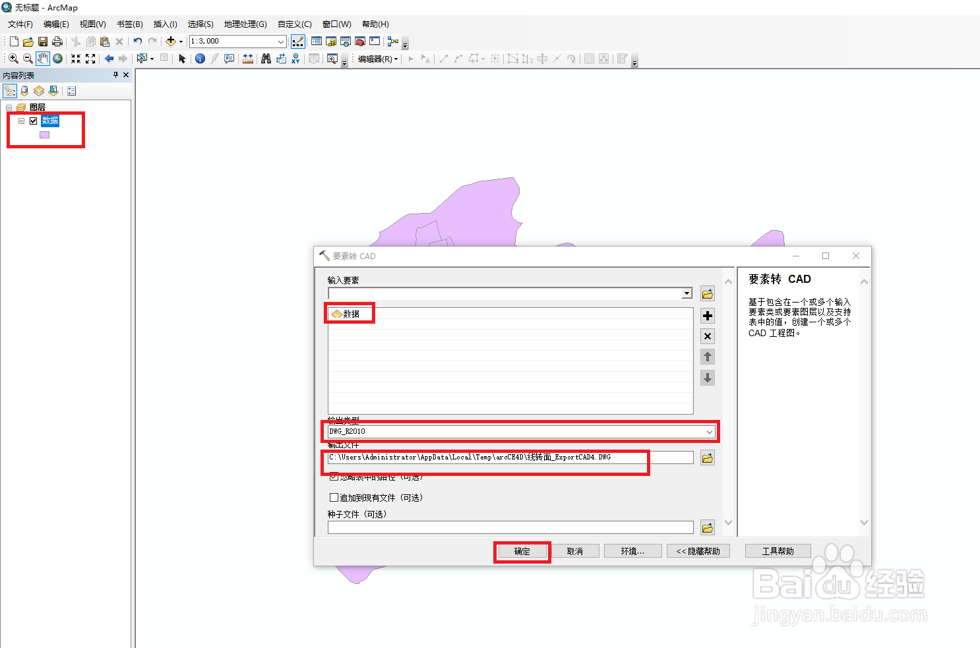The image size is (980, 648).
Task: Open the Measure tool
Action: click(x=247, y=58)
